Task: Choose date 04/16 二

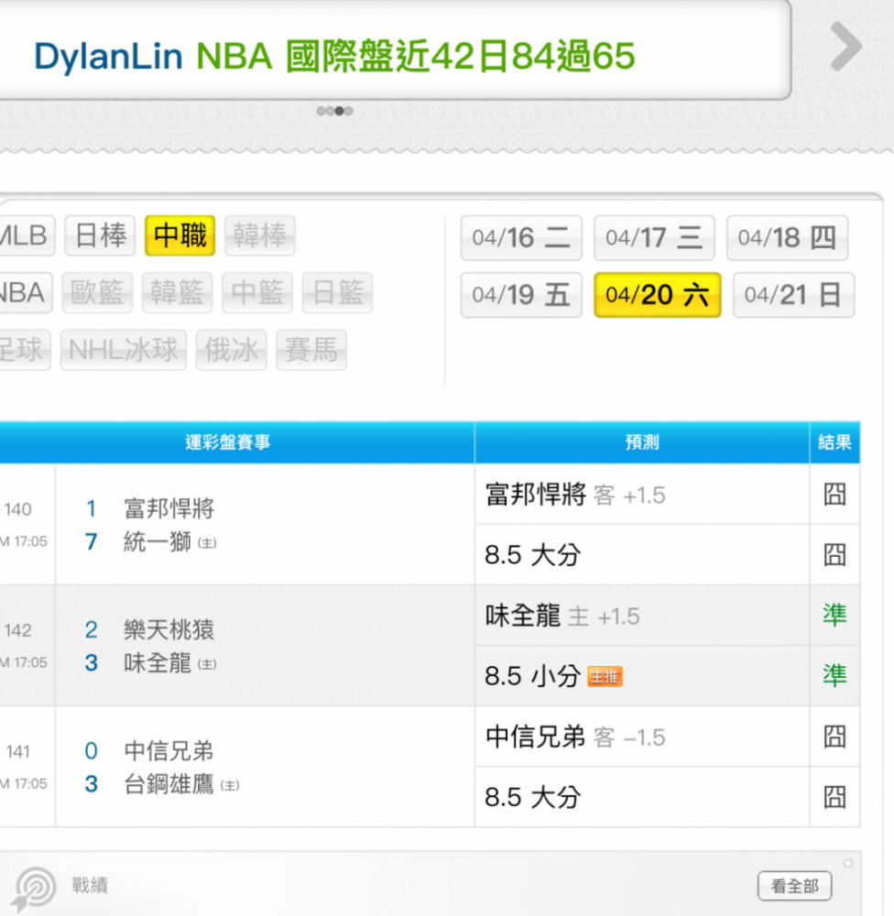Action: (x=521, y=238)
